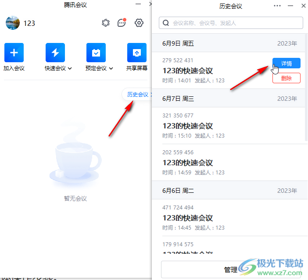Open the messages chat bubble icon

[122, 23]
